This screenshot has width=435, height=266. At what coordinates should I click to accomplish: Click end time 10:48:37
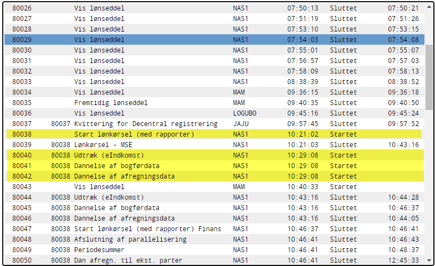pyautogui.click(x=403, y=250)
